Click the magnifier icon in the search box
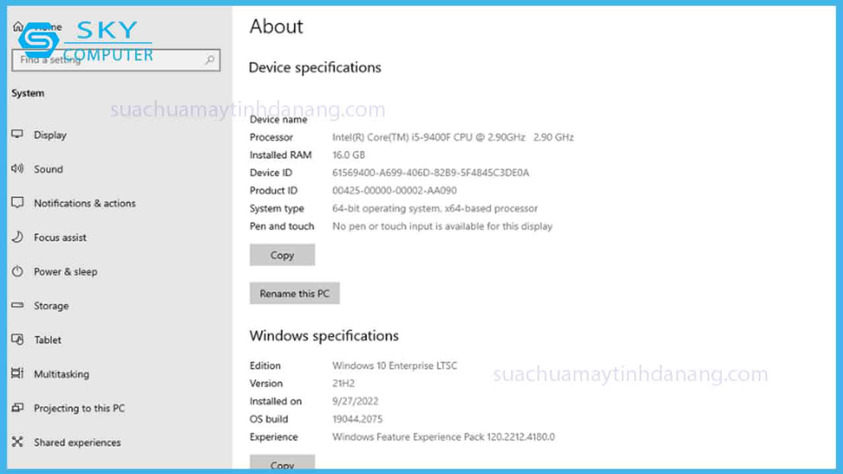 pos(210,60)
